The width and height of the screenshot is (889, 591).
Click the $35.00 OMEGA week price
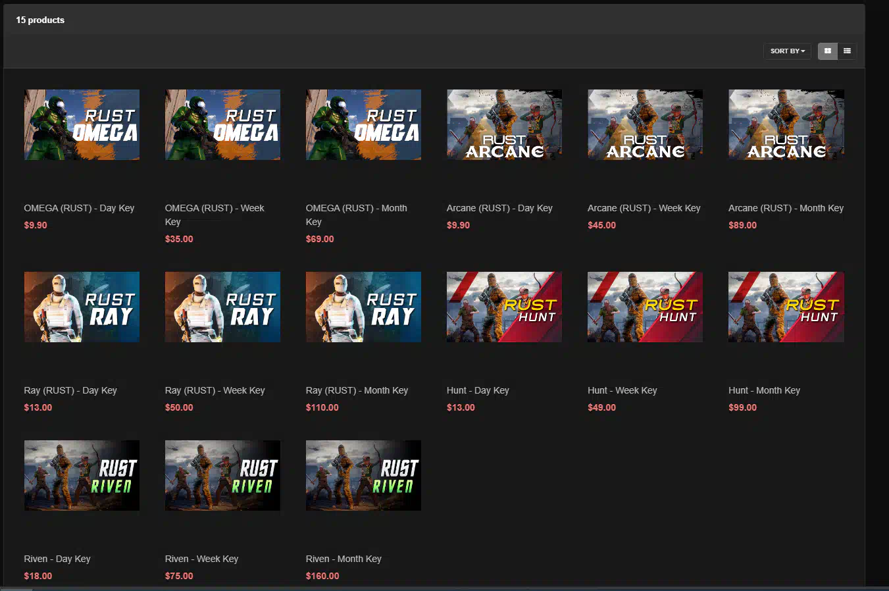pos(179,239)
